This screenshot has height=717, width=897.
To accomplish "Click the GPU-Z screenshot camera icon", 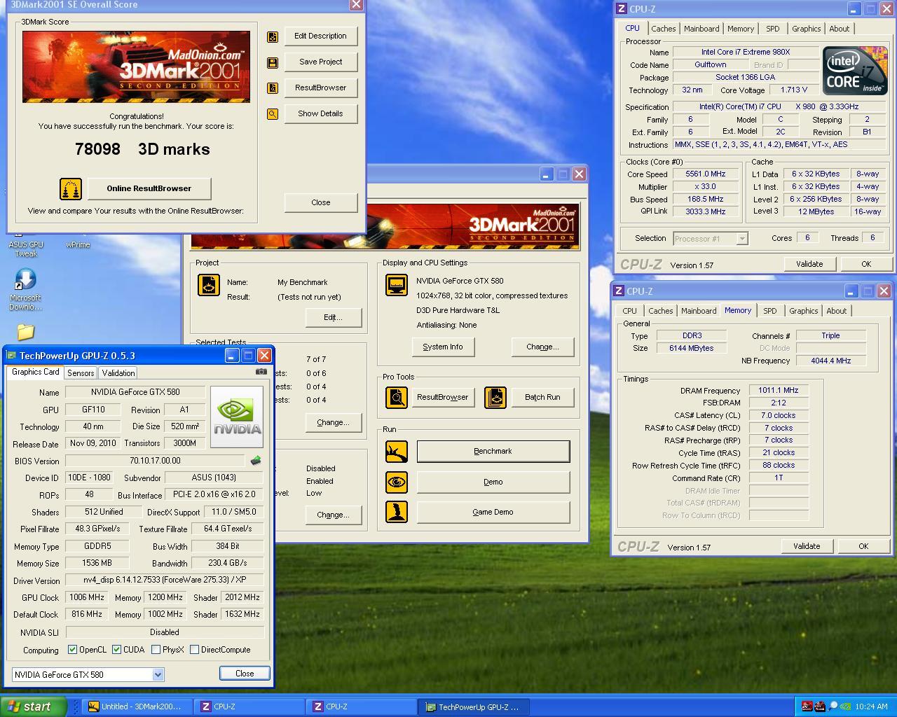I will tap(261, 372).
